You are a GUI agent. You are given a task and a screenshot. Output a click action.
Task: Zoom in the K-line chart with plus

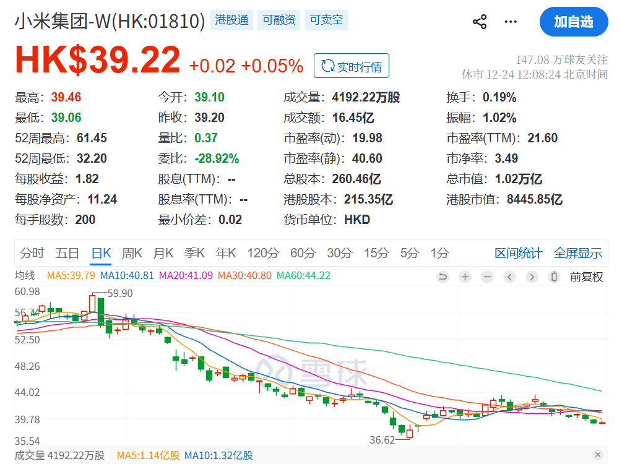tap(465, 277)
